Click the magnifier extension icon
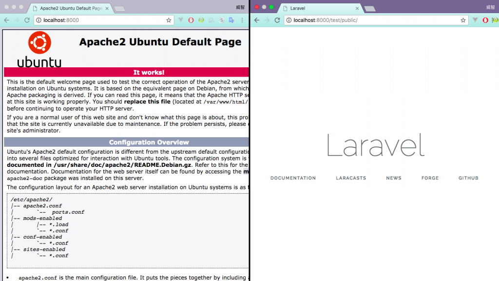 (x=211, y=20)
